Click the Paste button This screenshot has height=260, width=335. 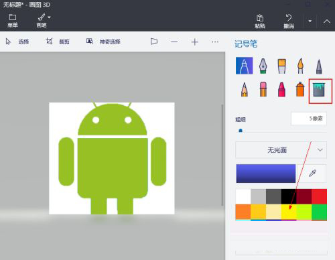tap(260, 21)
